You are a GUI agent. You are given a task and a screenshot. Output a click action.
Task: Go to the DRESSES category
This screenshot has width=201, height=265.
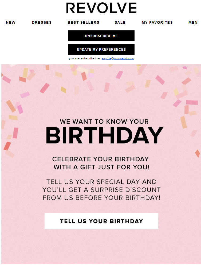42,22
